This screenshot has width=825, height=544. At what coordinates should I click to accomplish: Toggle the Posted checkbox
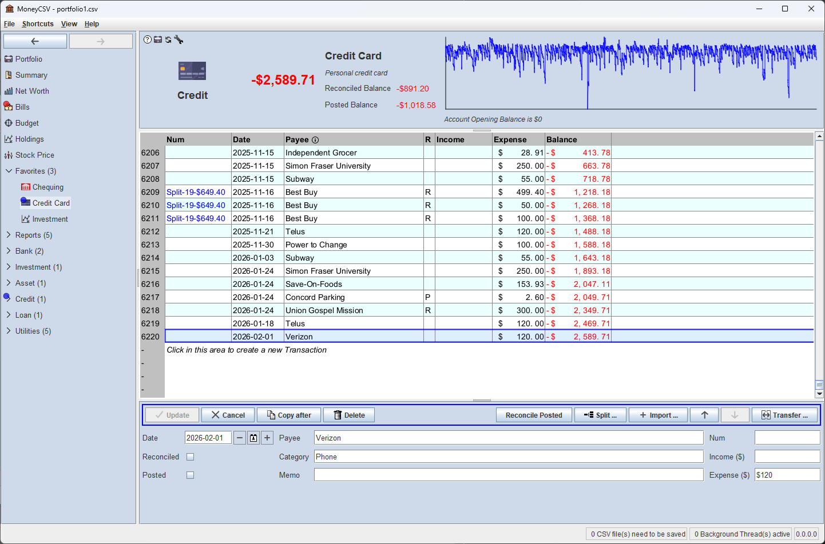click(x=191, y=475)
